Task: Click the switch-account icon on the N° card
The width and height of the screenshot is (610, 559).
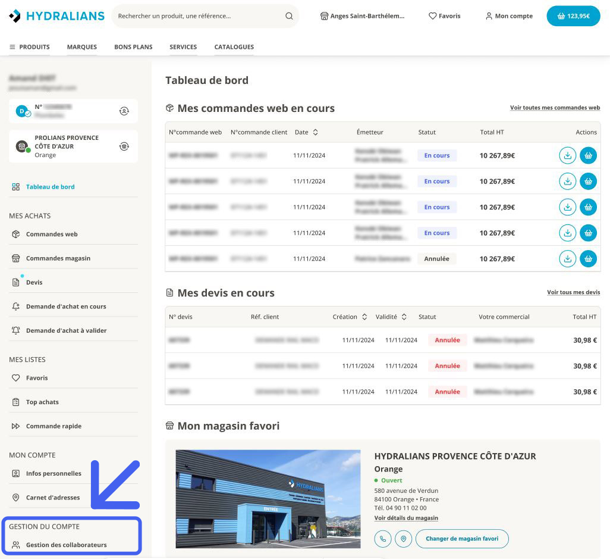Action: click(124, 111)
